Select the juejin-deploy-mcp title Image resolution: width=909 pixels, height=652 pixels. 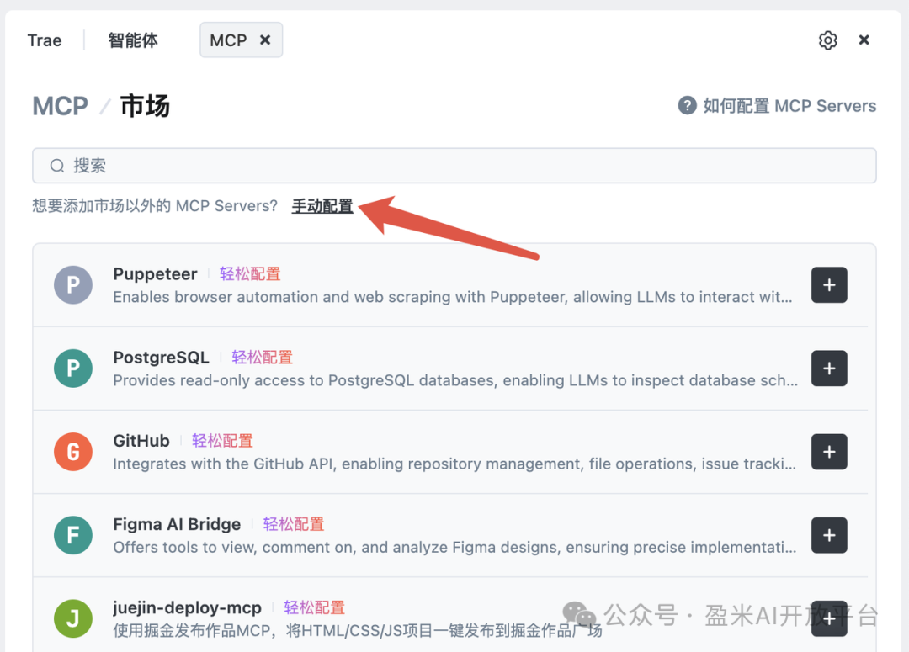coord(187,607)
